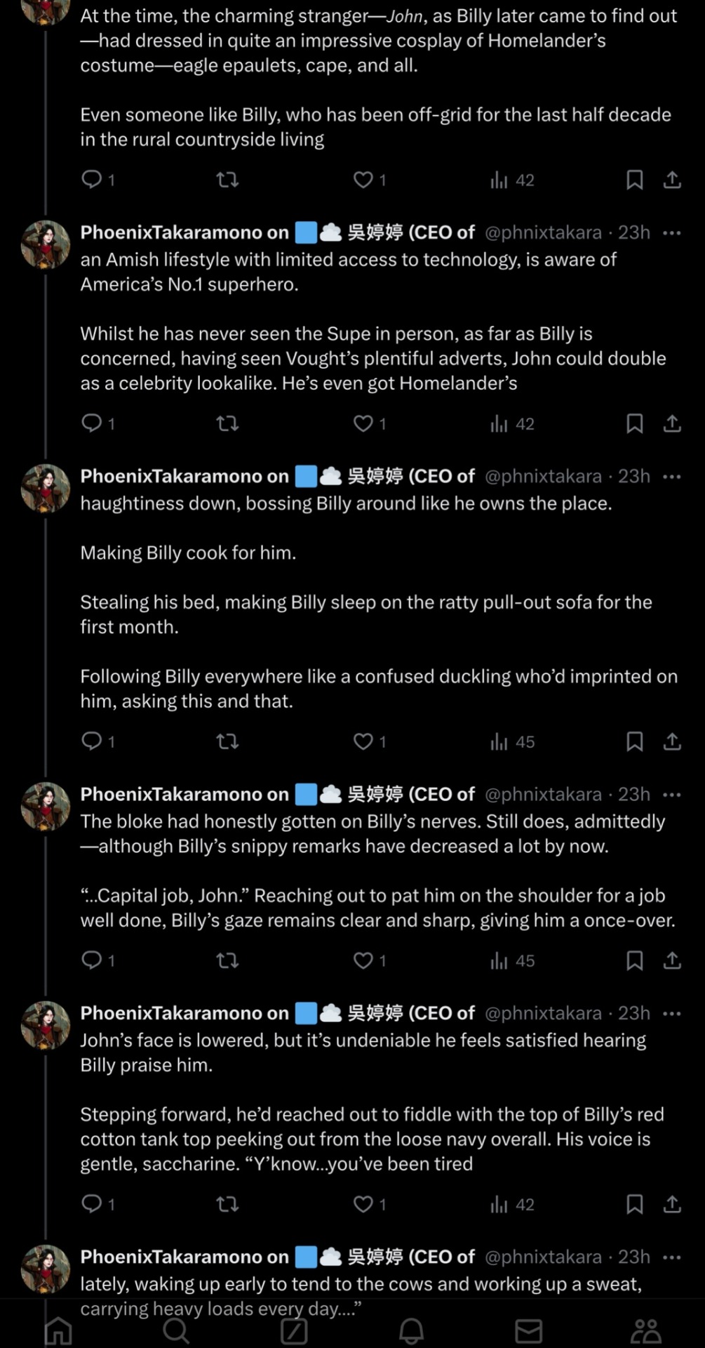Open Search tab in bottom navigation

[175, 1330]
